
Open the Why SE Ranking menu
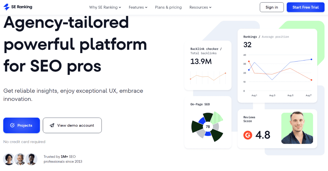tap(105, 7)
